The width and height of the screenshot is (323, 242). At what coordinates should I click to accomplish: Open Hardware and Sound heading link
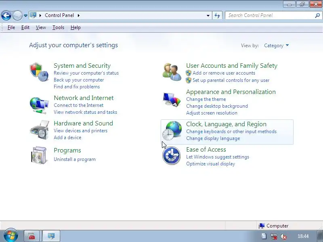84,123
